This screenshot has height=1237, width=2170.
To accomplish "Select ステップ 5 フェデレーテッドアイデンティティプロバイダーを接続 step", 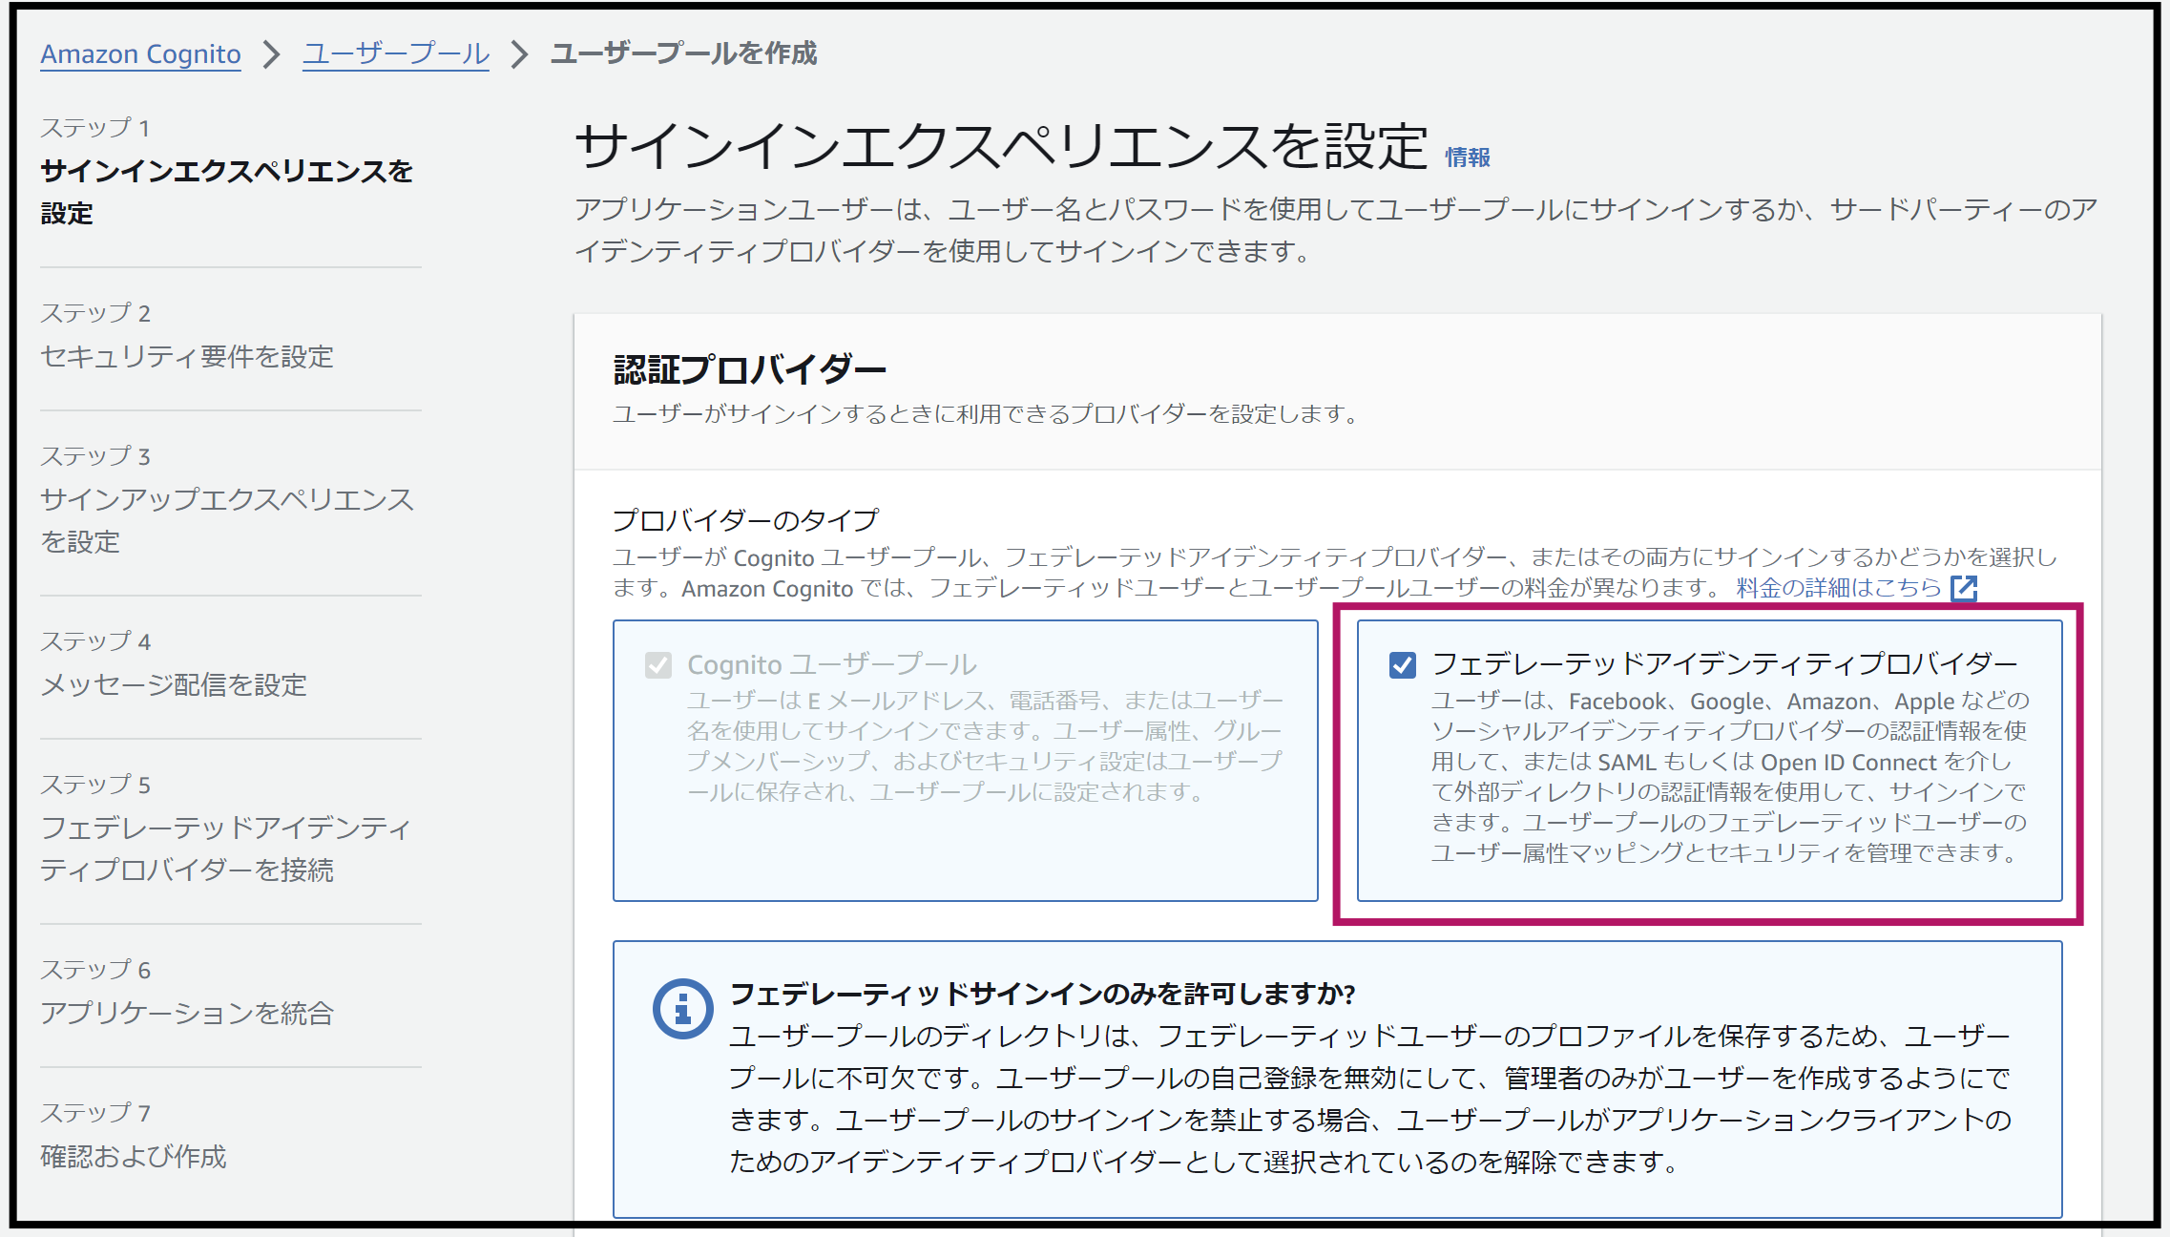I will [226, 828].
